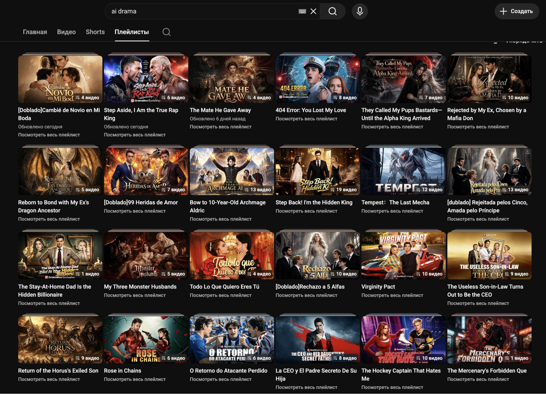Click the search magnifier button
Screen dimensions: 546x394
click(332, 11)
